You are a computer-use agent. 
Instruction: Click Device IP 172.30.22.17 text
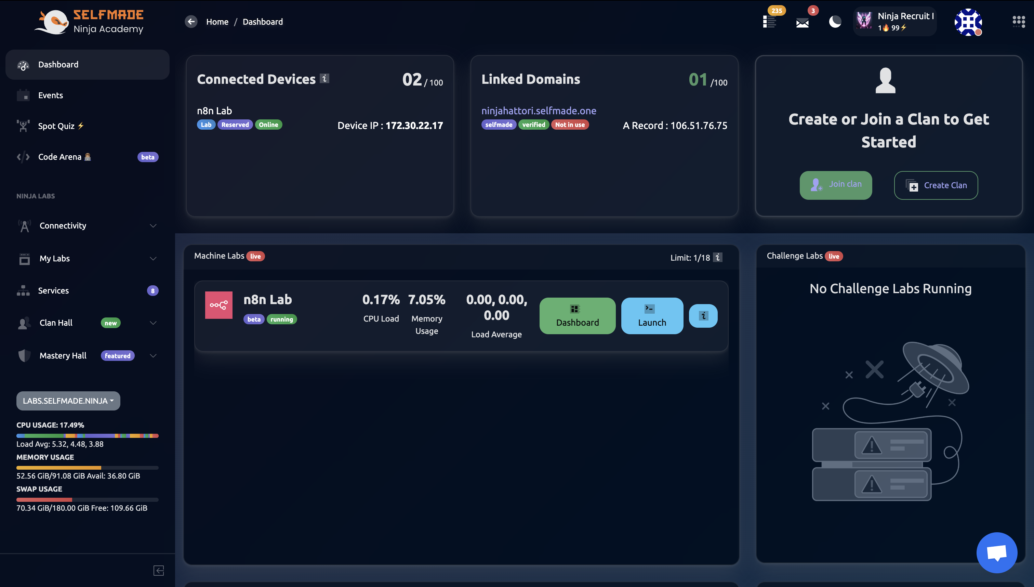click(390, 126)
